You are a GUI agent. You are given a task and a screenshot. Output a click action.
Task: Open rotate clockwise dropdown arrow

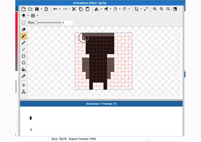pyautogui.click(x=129, y=9)
